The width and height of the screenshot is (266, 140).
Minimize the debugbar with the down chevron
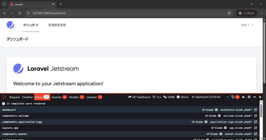255,97
